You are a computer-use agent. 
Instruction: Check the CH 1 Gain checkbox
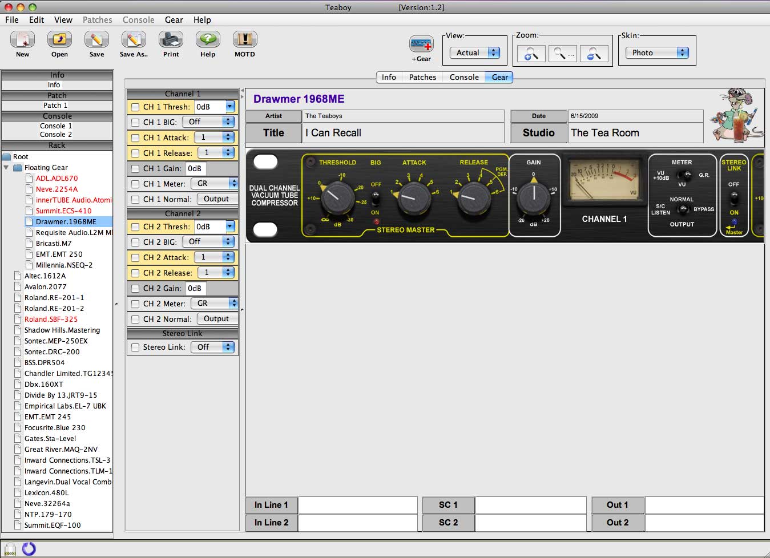[x=135, y=168]
